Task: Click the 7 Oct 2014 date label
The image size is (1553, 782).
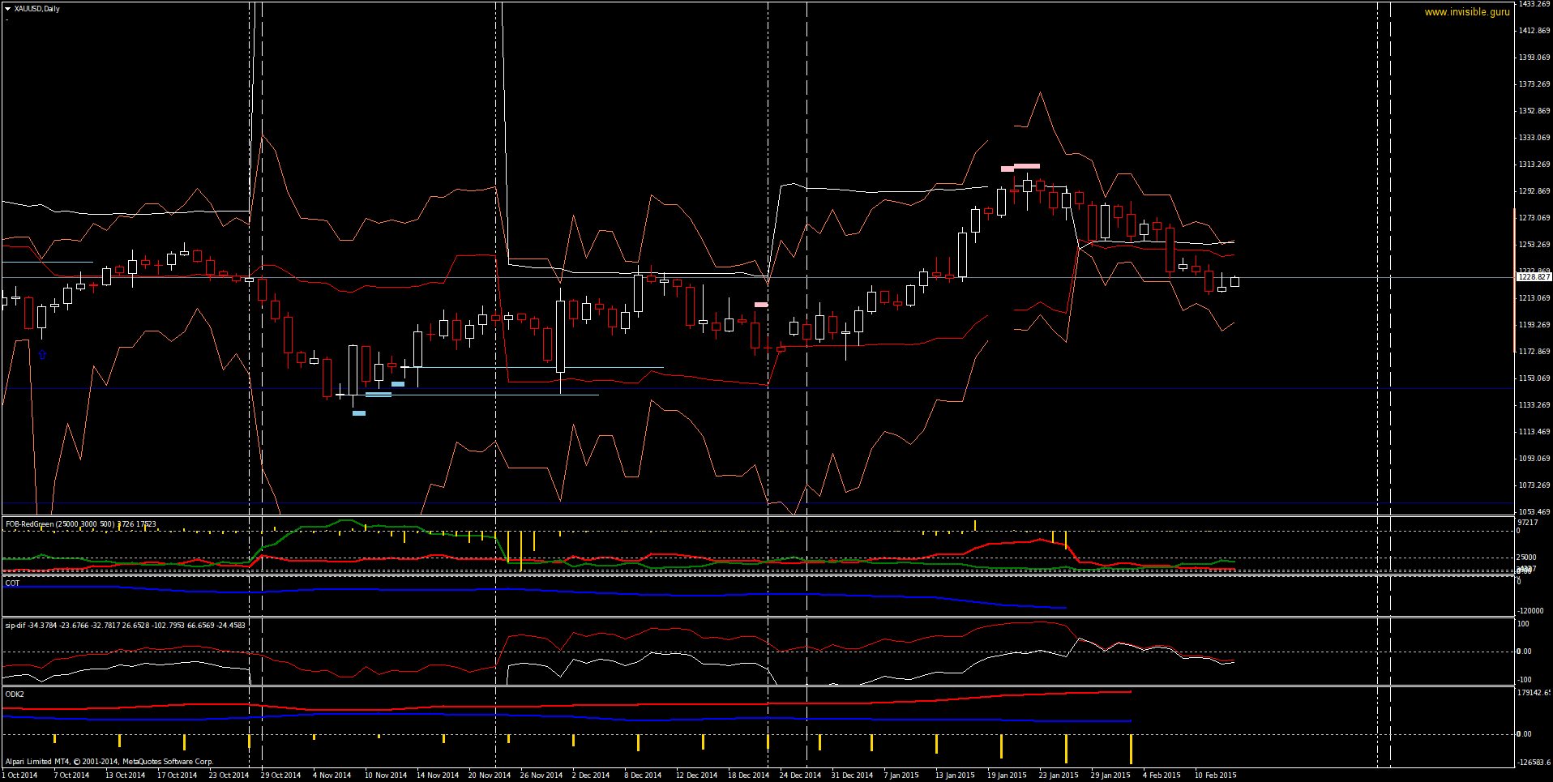Action: coord(71,776)
